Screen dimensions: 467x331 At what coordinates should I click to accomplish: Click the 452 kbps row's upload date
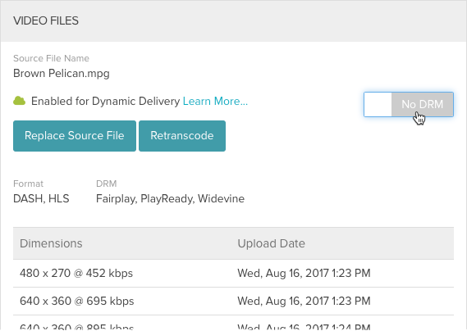(x=304, y=273)
